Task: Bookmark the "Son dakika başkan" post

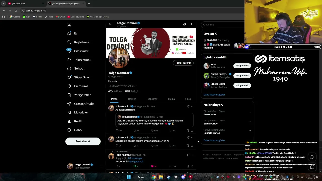Action: click(x=188, y=146)
